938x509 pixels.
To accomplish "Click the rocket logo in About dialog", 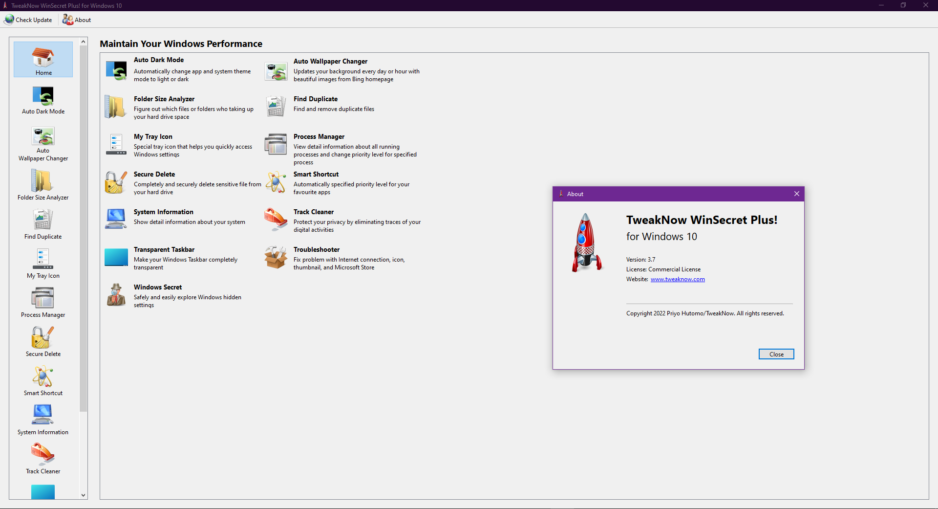I will tap(587, 243).
